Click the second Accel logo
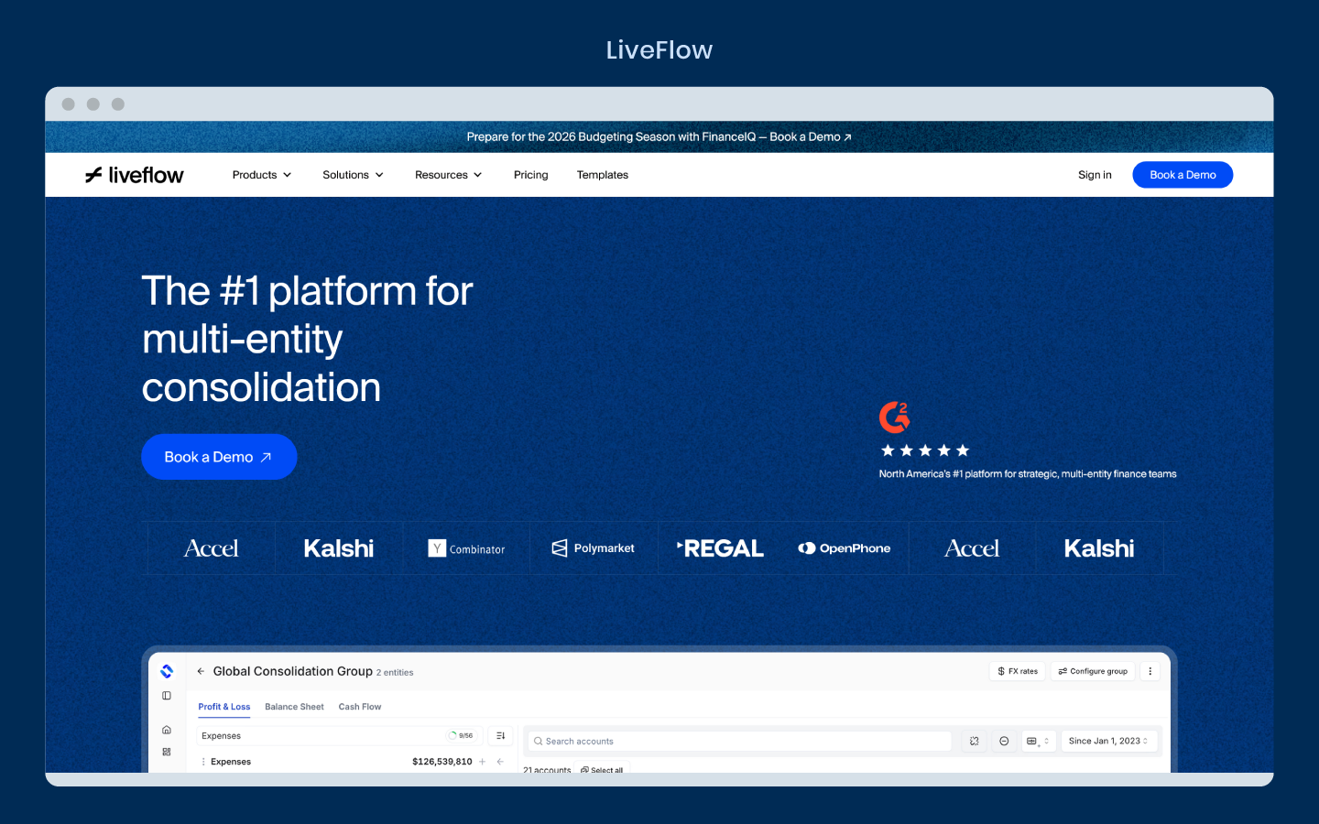This screenshot has width=1319, height=824. coord(972,548)
